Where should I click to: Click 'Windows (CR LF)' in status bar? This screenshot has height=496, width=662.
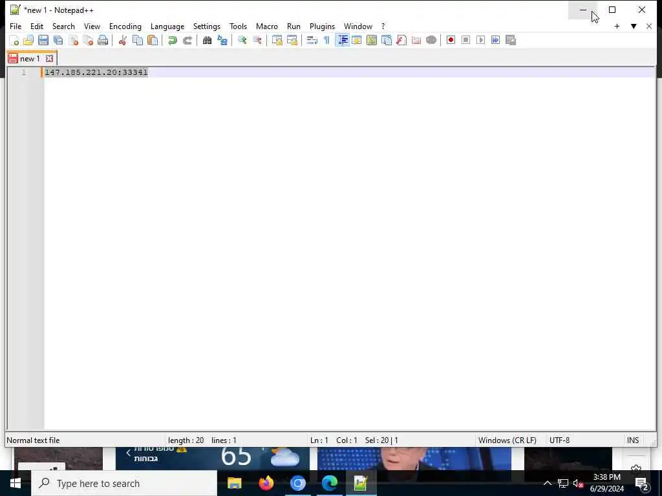point(507,440)
